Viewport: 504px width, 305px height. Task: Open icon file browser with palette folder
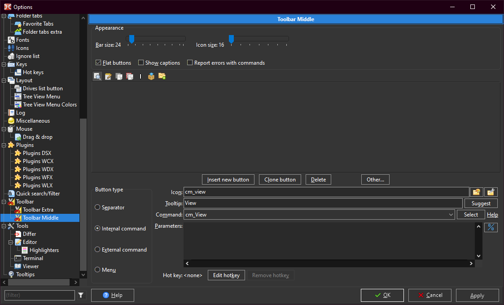pos(476,192)
